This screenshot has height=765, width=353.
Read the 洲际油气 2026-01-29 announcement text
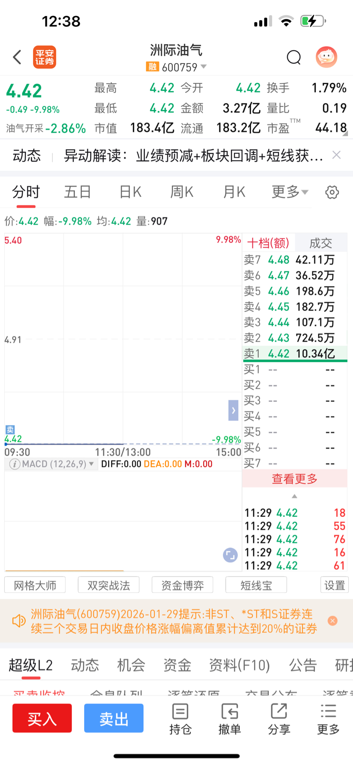(x=174, y=621)
